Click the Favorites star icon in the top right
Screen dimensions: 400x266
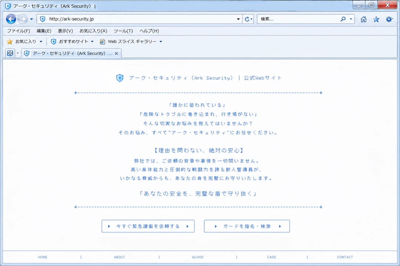376,19
